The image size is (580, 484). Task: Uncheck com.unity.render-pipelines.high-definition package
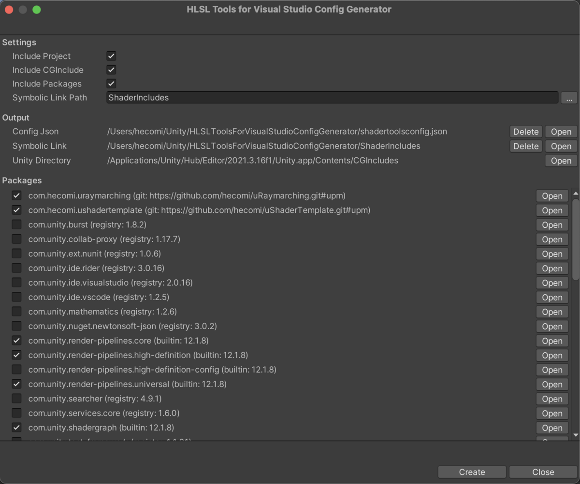(x=17, y=355)
